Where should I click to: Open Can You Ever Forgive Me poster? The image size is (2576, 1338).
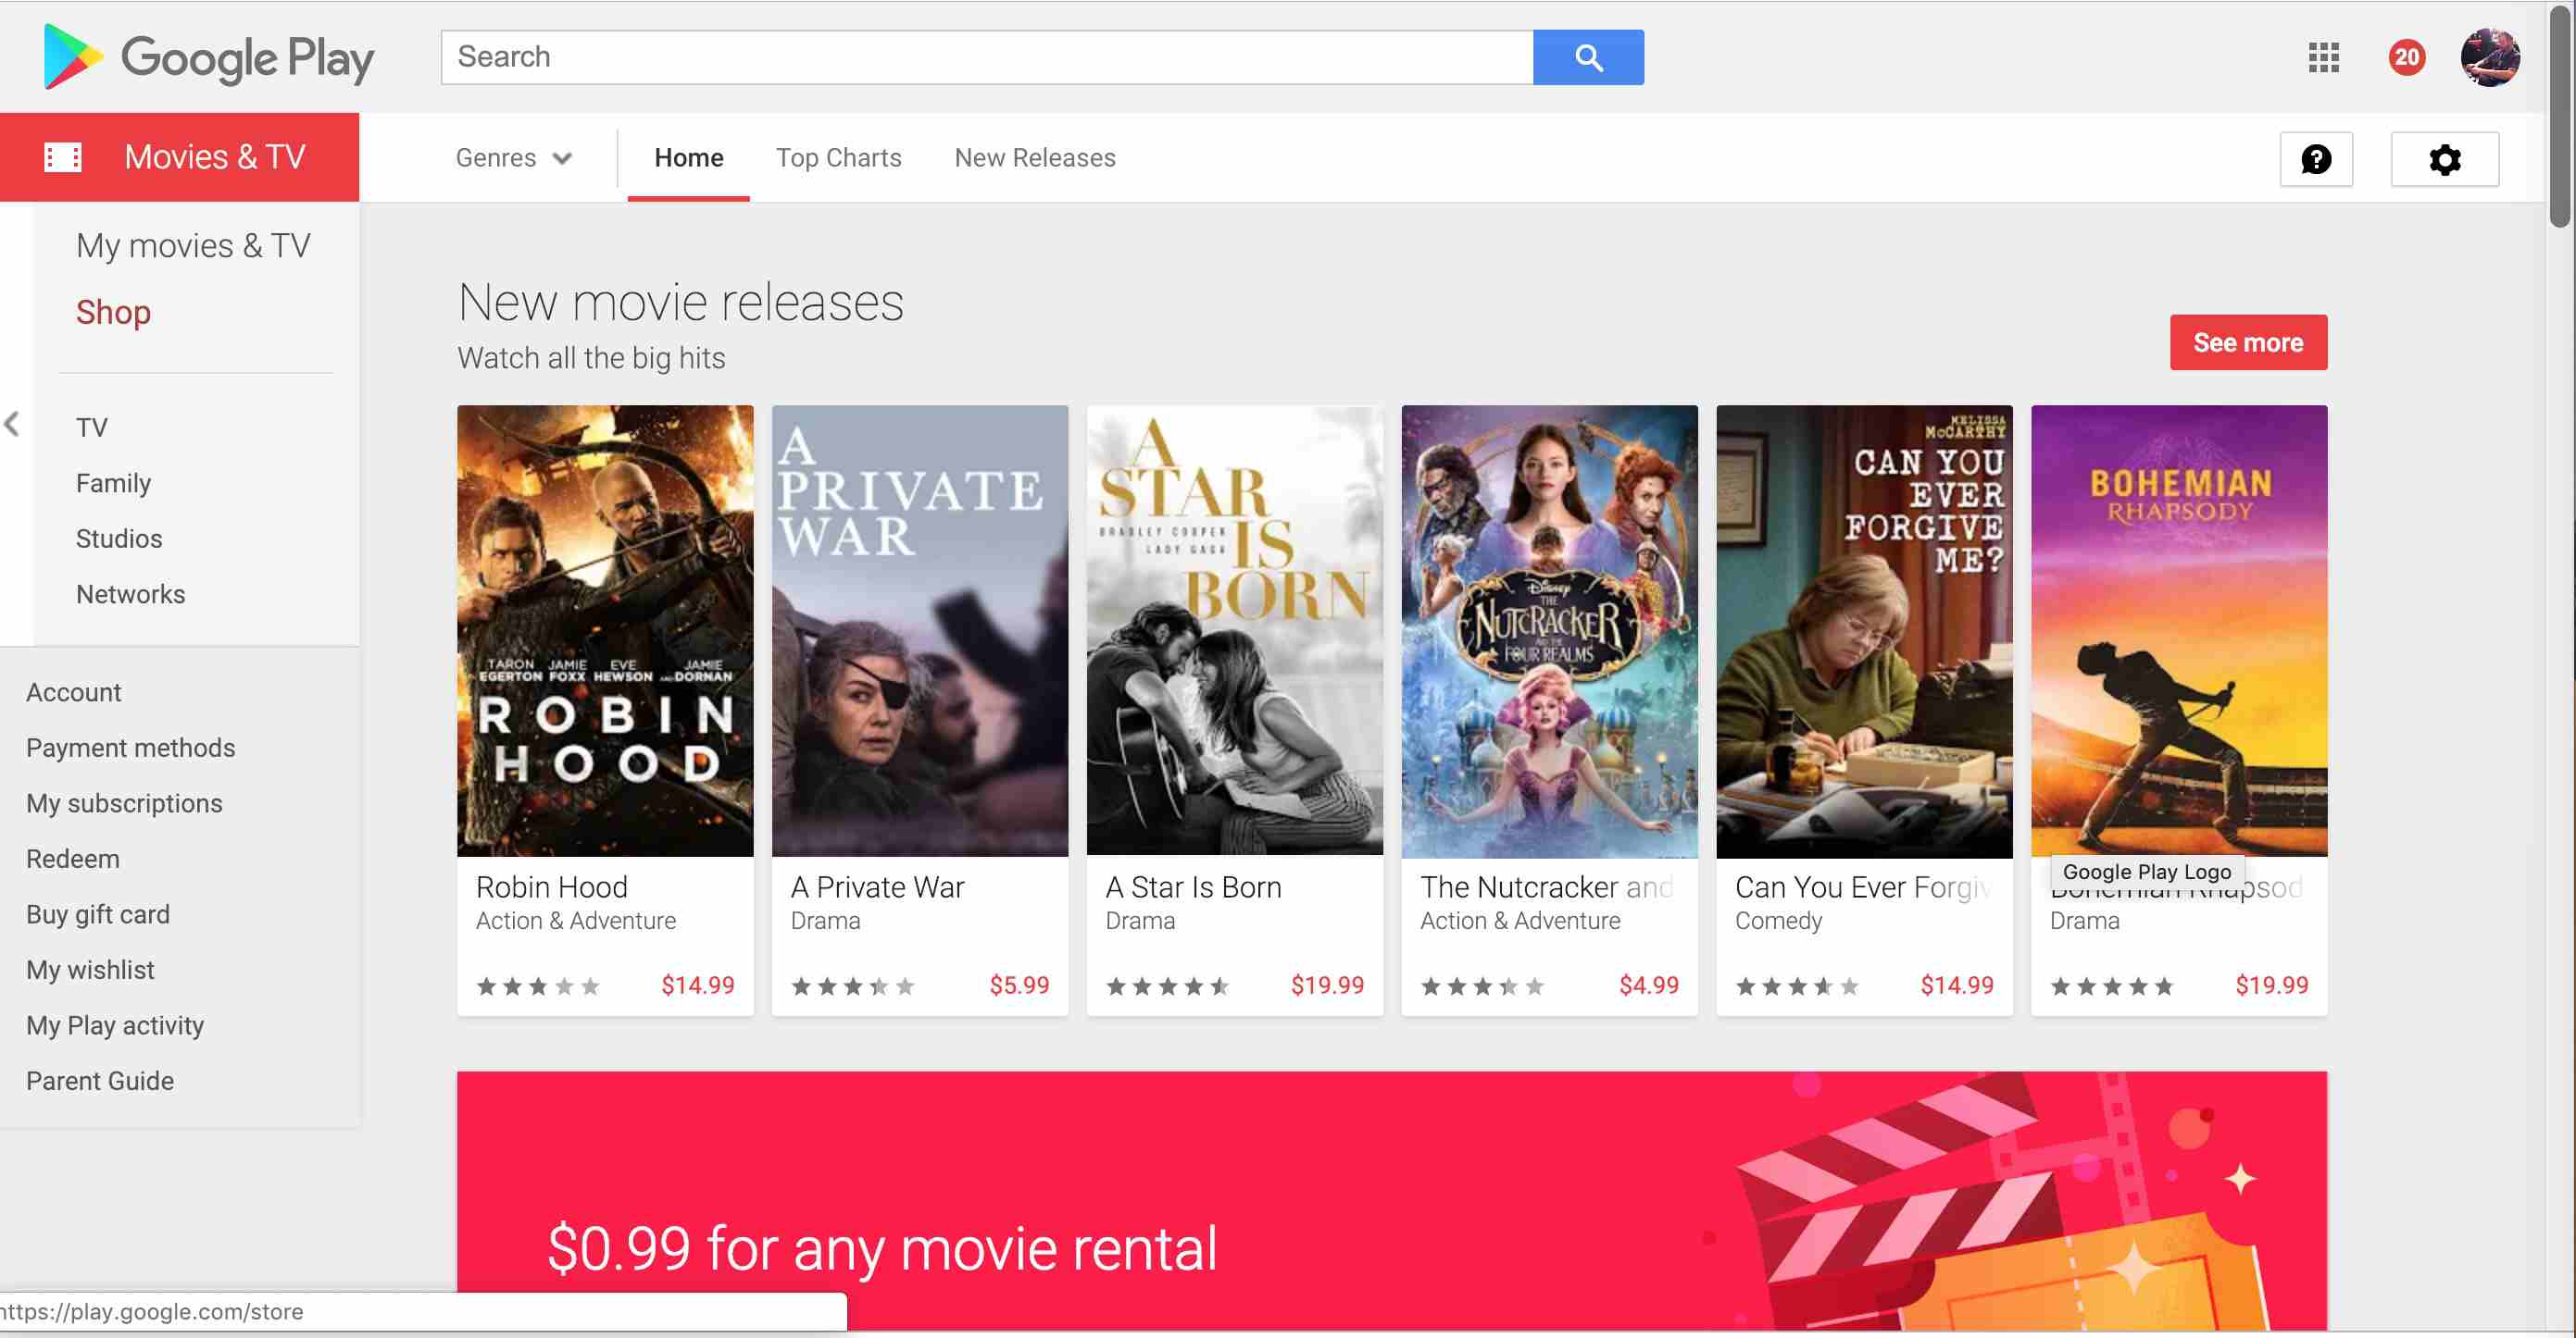[1864, 630]
